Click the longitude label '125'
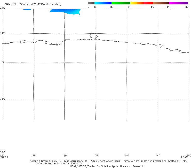The height and width of the screenshot is (168, 191). coord(33,155)
